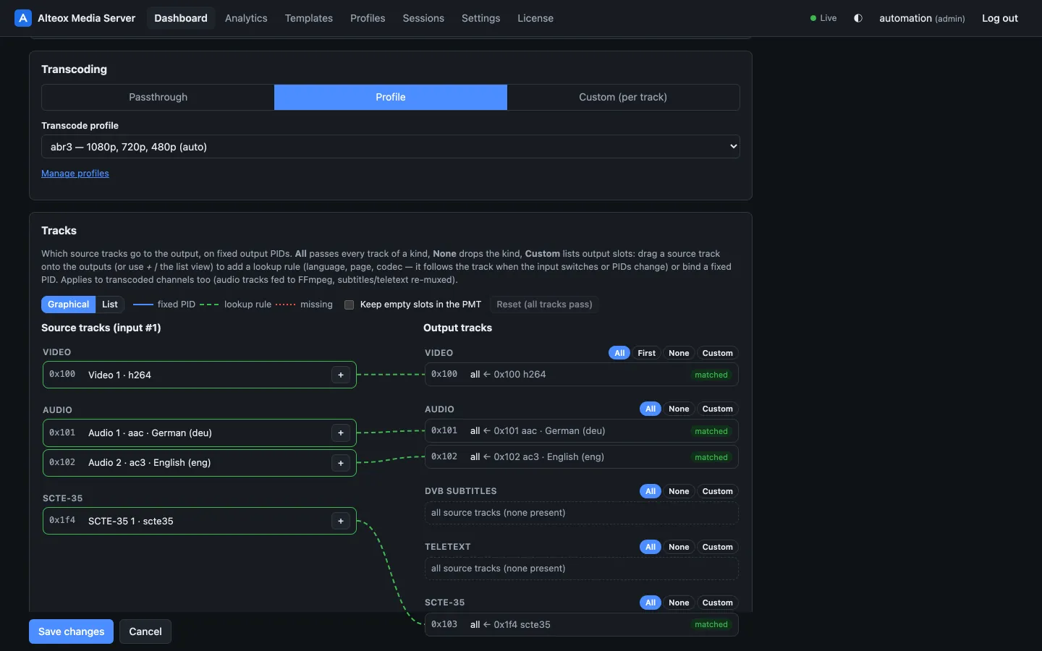1042x651 pixels.
Task: Log out of the server
Action: (1000, 18)
